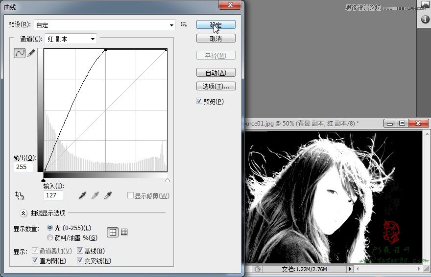Screen dimensions: 431x277
Task: Select the 颜料/油墨 %(G) radio option
Action: [50, 237]
